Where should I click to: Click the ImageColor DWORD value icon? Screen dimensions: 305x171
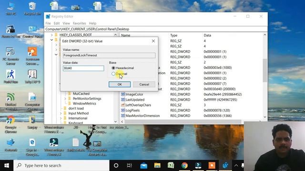tap(123, 94)
